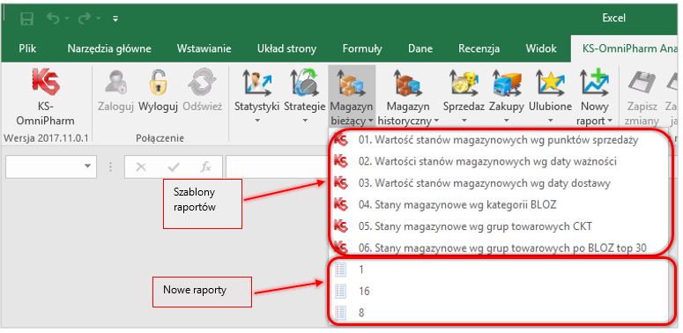
Task: Expand the Statystyki dropdown arrow
Action: (257, 120)
